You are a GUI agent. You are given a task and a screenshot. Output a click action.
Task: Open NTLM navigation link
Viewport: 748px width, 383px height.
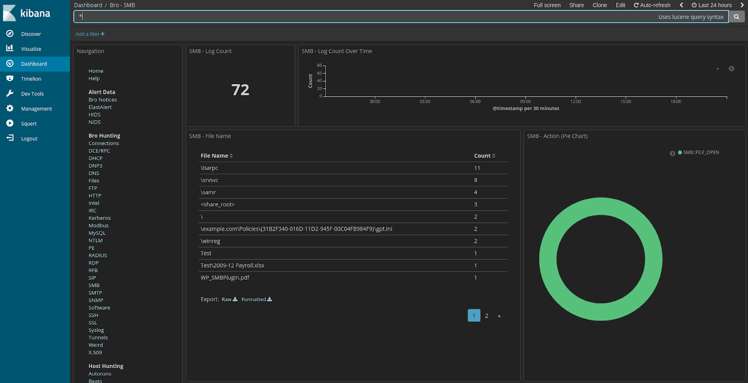click(95, 241)
